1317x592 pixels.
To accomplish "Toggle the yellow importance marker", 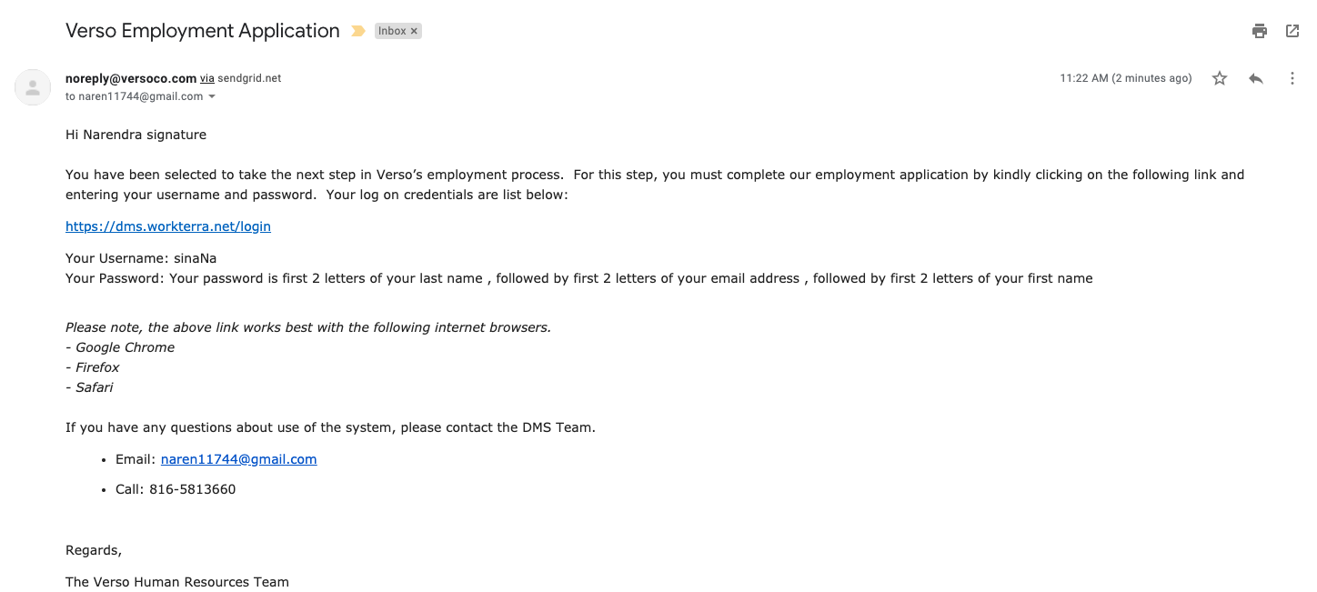I will [x=358, y=31].
